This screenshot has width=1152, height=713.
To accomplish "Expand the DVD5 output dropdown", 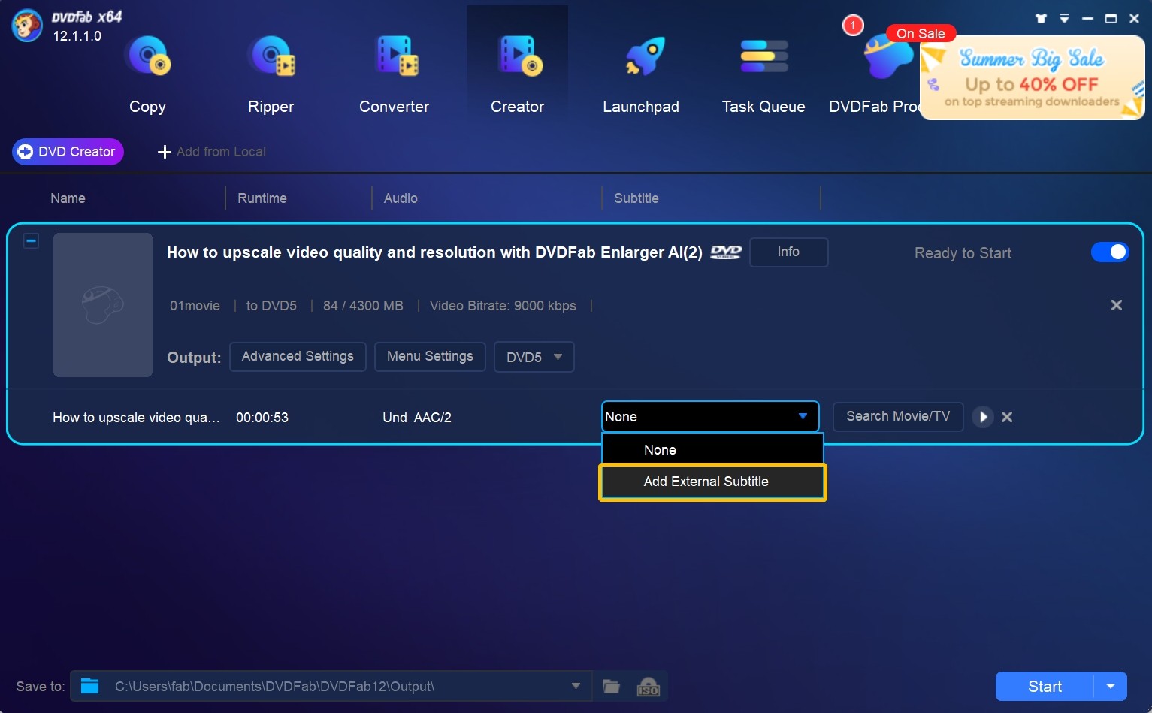I will click(534, 358).
